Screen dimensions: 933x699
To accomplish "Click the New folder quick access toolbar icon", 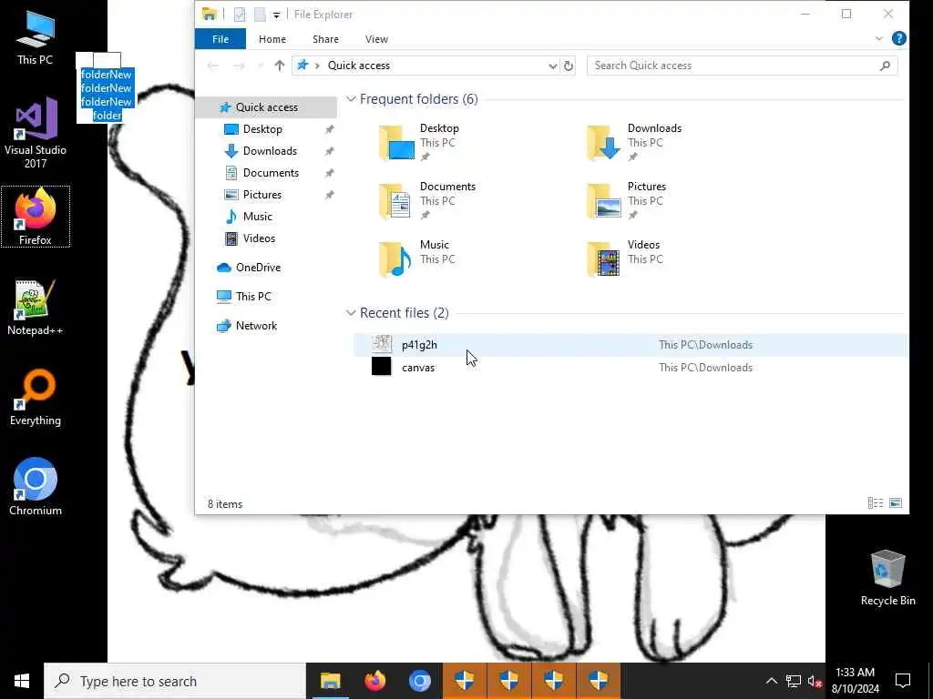I will pos(260,15).
